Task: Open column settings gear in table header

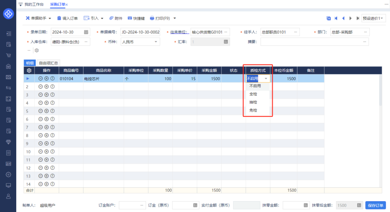Action: pos(29,70)
